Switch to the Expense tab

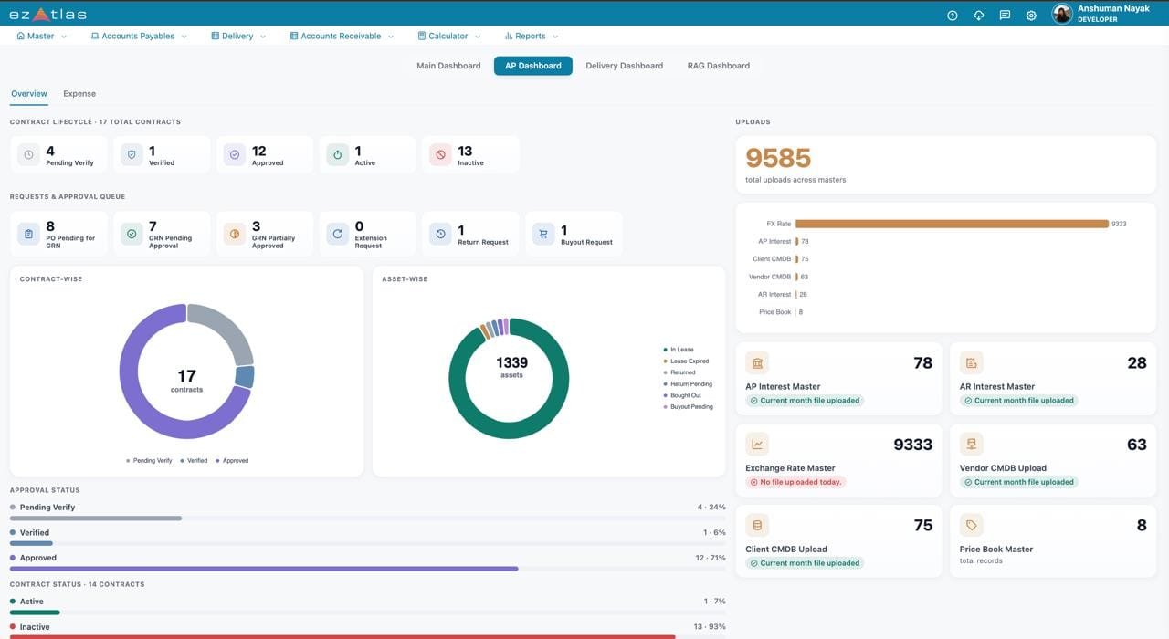click(x=79, y=94)
